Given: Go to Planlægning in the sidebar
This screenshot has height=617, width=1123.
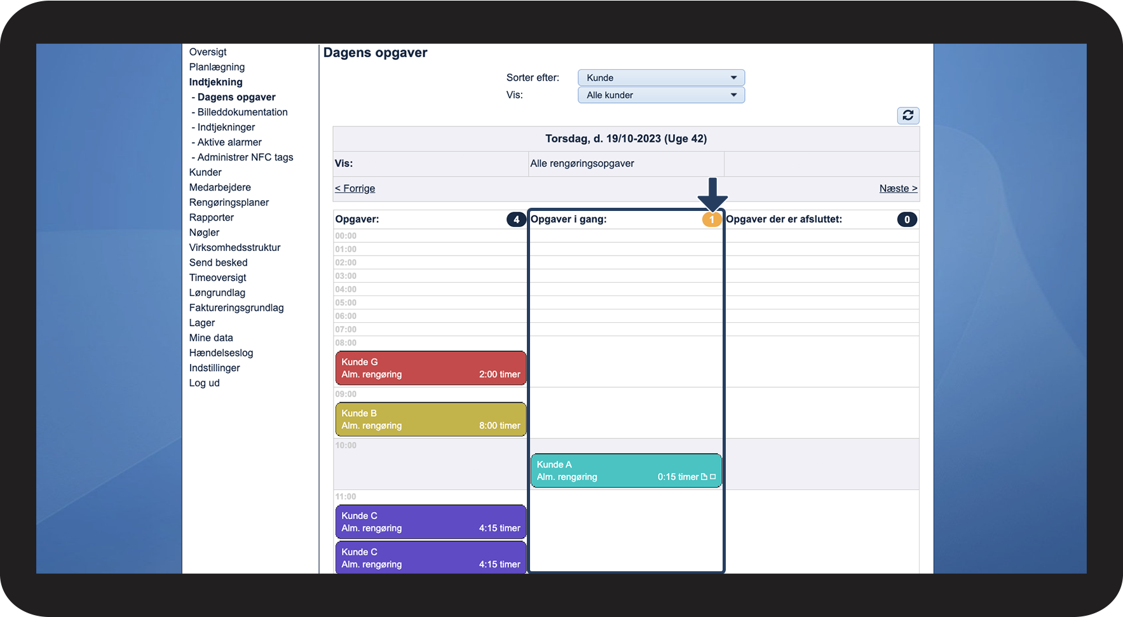Looking at the screenshot, I should [x=217, y=67].
